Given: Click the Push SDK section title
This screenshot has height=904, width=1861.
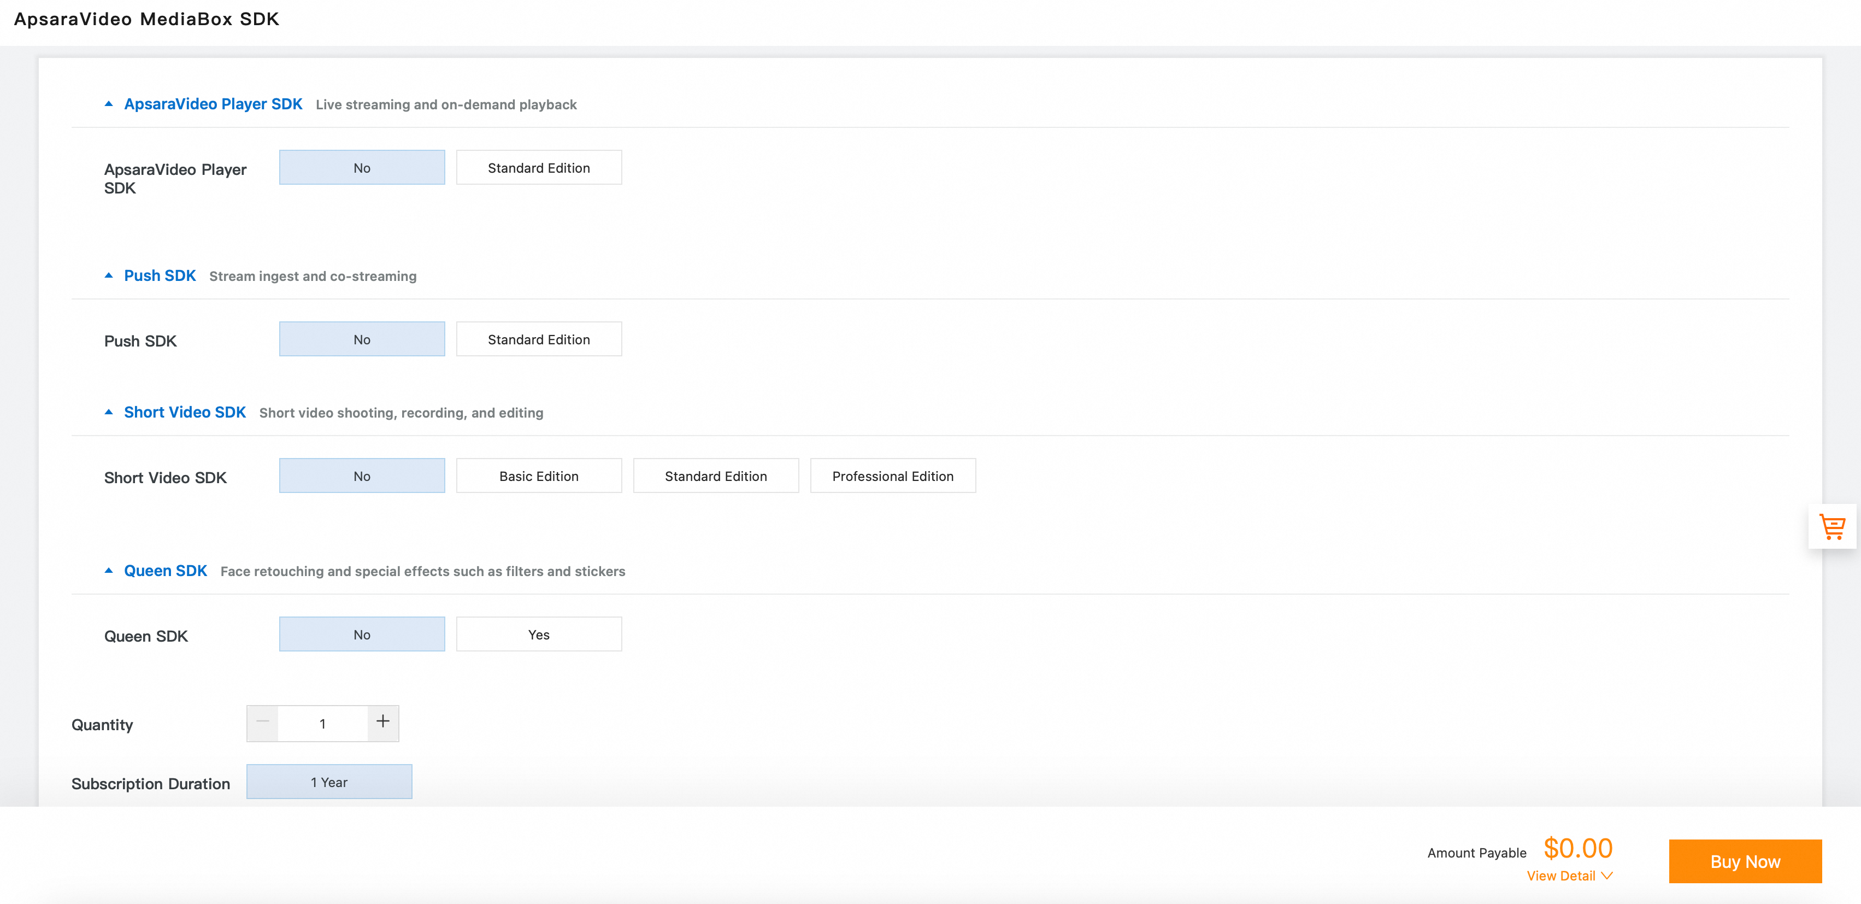Looking at the screenshot, I should [160, 275].
